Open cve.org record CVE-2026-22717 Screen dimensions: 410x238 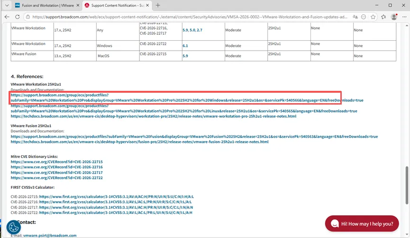pyautogui.click(x=57, y=173)
